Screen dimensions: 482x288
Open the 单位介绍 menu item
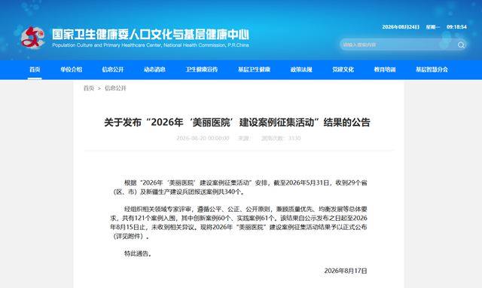(71, 69)
